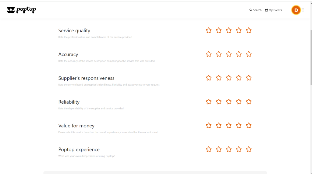Viewport: 312px width, 174px height.
Task: Give Supplier's responsiveness four stars
Action: [239, 78]
